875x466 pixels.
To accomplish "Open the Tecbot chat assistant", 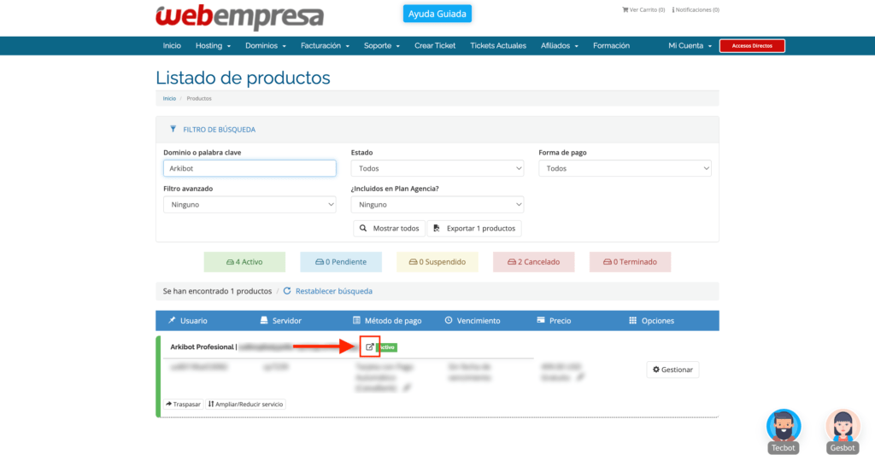I will pos(784,432).
